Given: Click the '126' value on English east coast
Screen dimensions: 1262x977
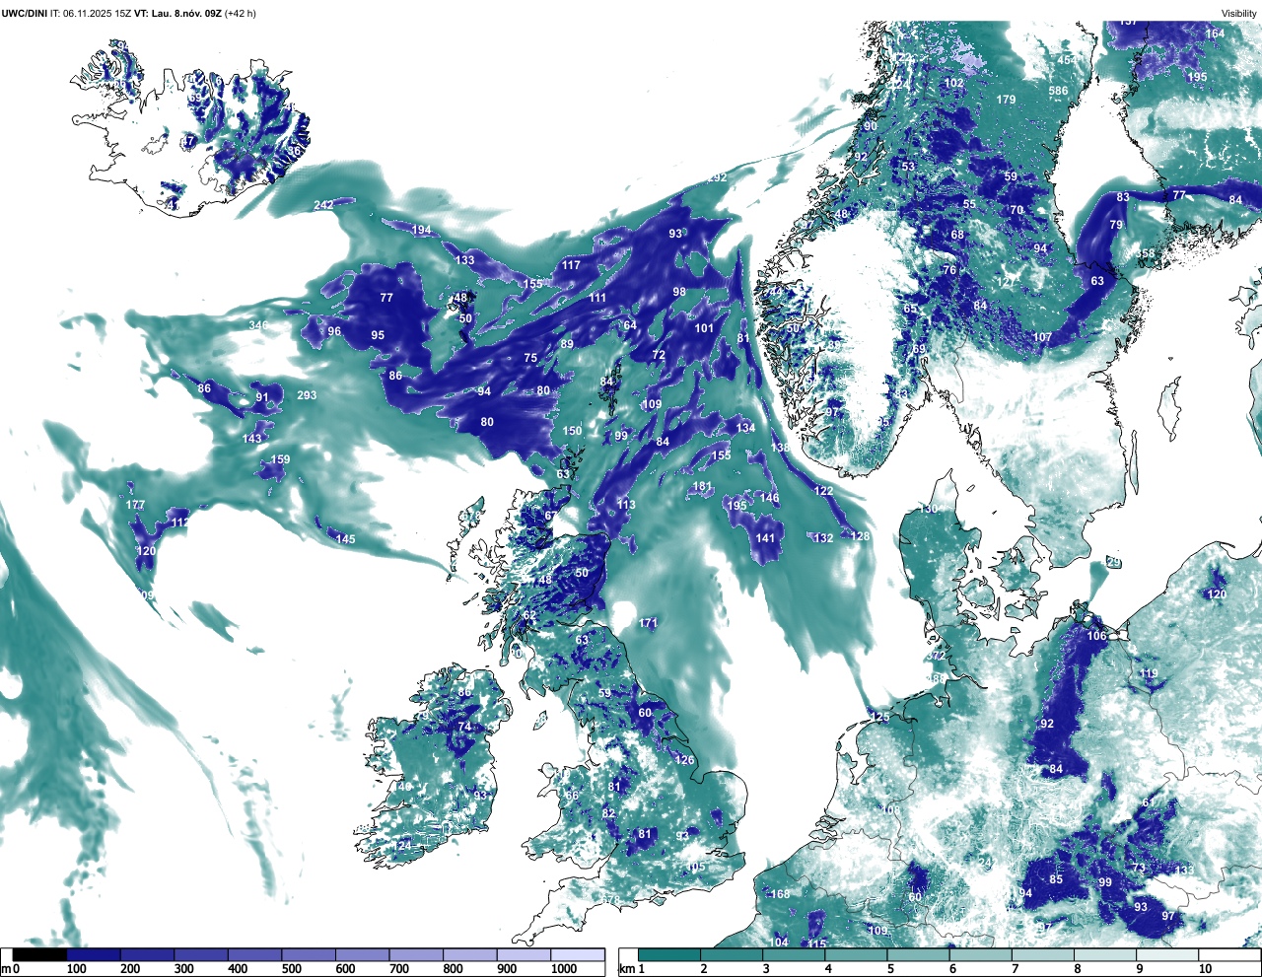Looking at the screenshot, I should point(685,760).
